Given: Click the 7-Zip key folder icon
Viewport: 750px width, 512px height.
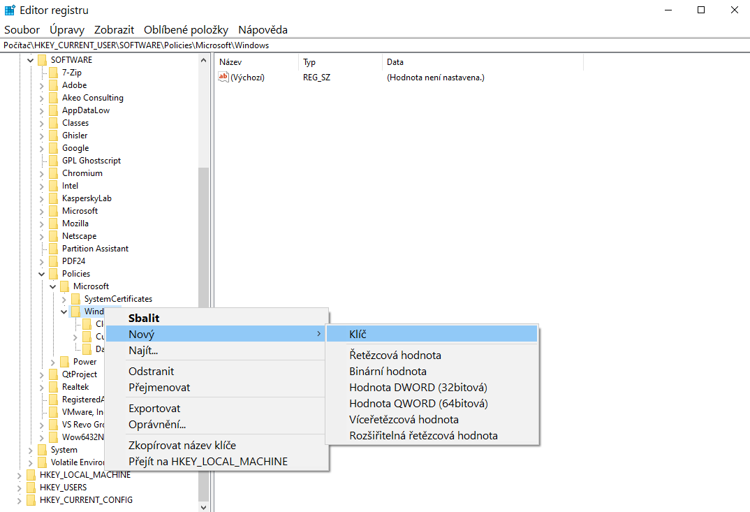Looking at the screenshot, I should coord(53,73).
